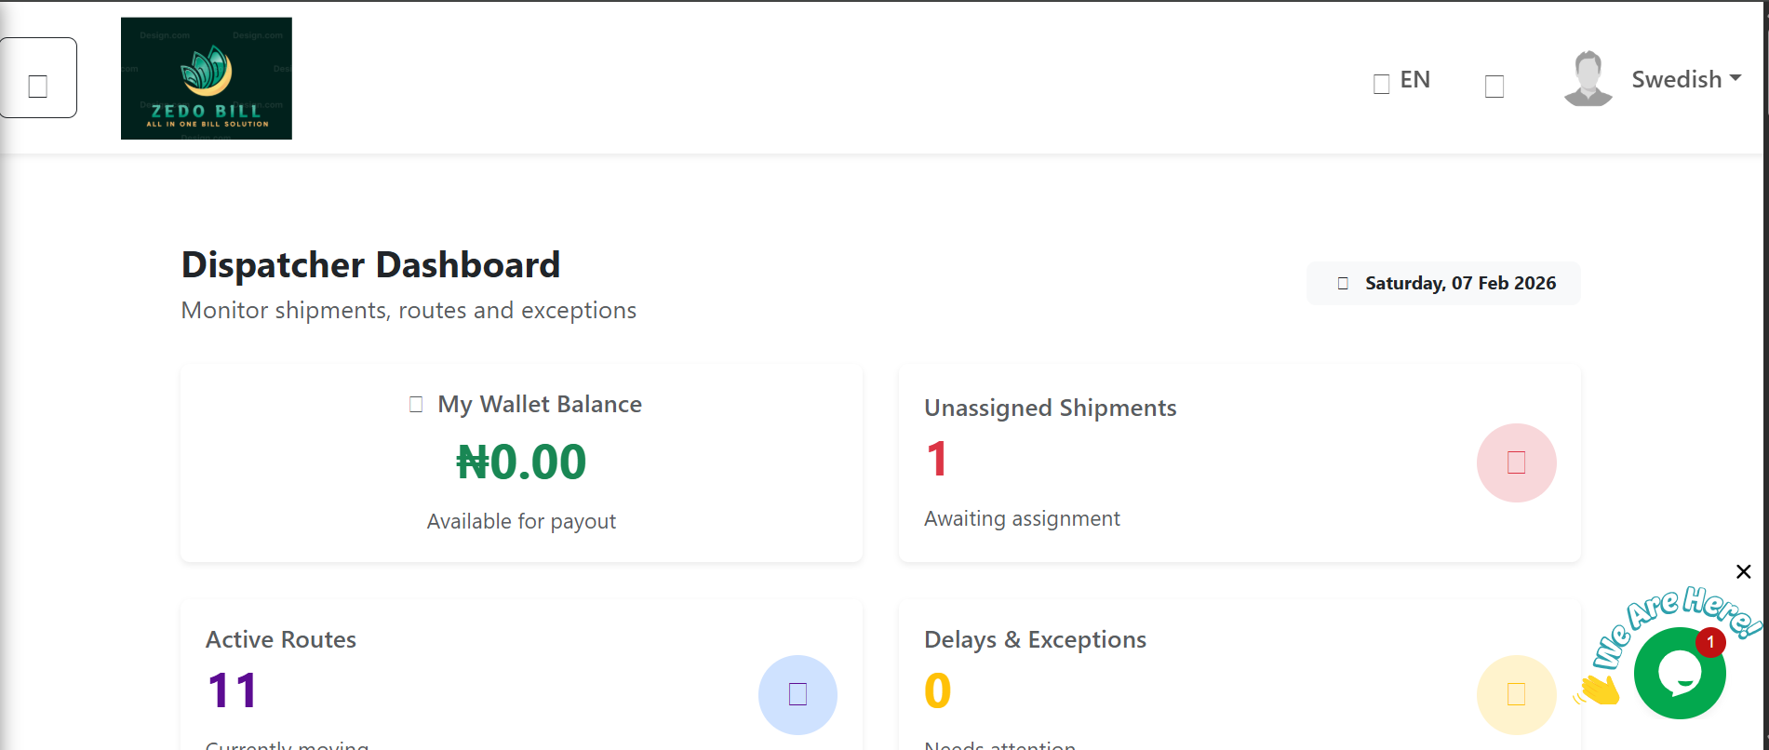Open the live chat widget bubble
The image size is (1769, 750).
(x=1680, y=673)
